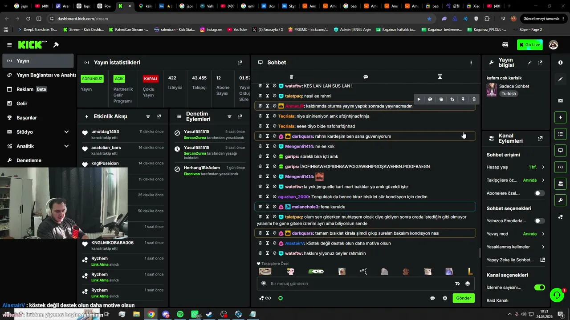Viewport: 570px width, 320px height.
Task: Open the Takipçilere özel setting chevron
Action: (x=543, y=180)
